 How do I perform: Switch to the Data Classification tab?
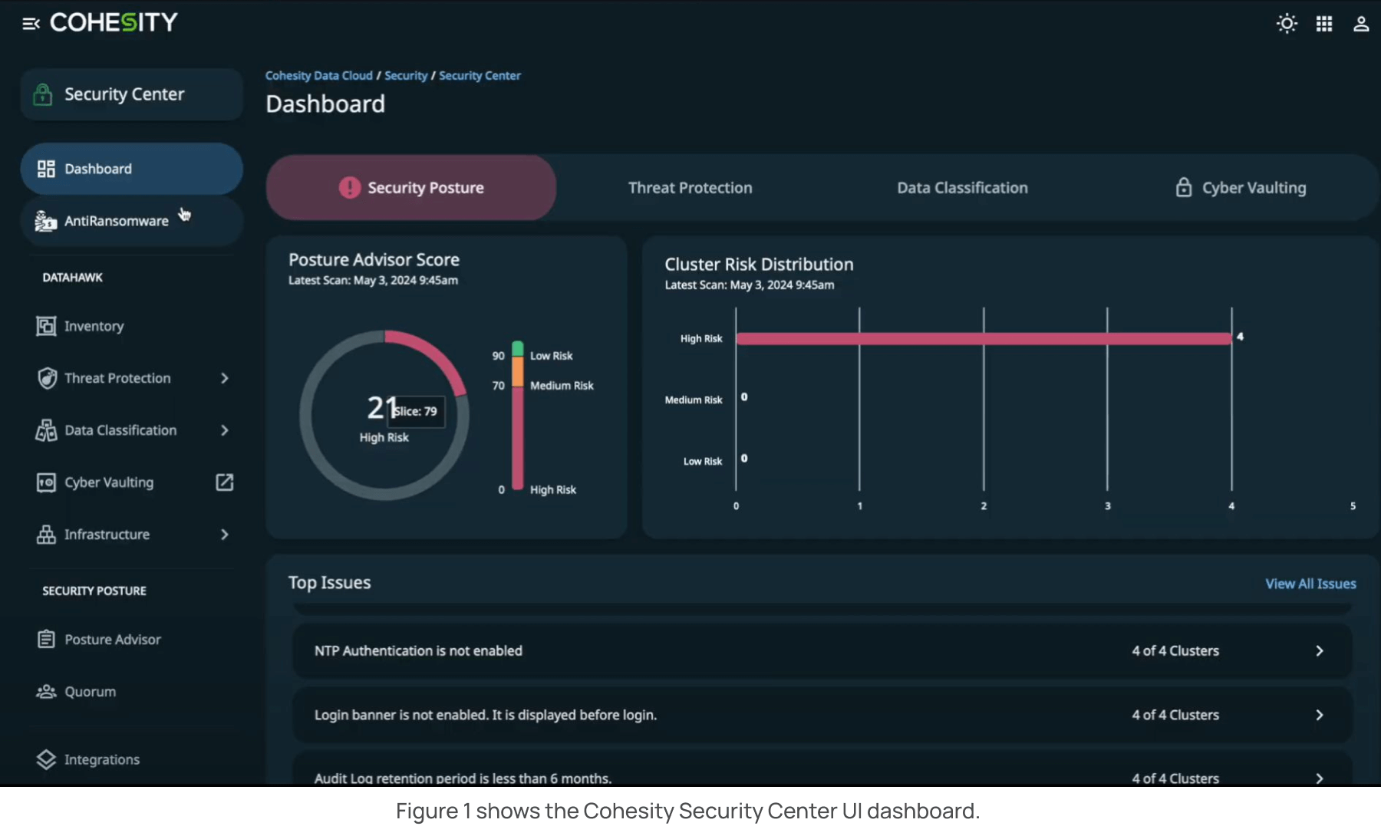(x=962, y=188)
